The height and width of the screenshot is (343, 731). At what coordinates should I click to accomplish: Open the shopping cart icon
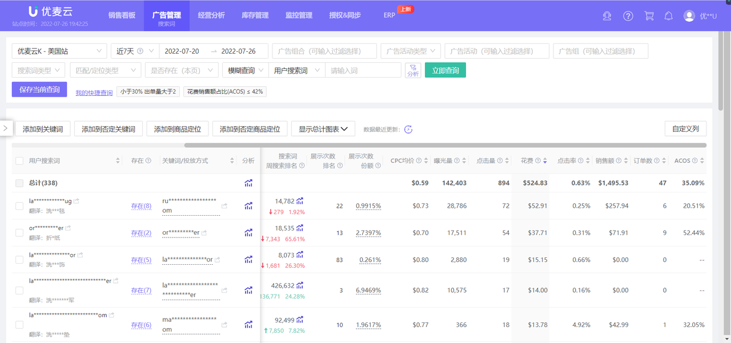point(649,16)
